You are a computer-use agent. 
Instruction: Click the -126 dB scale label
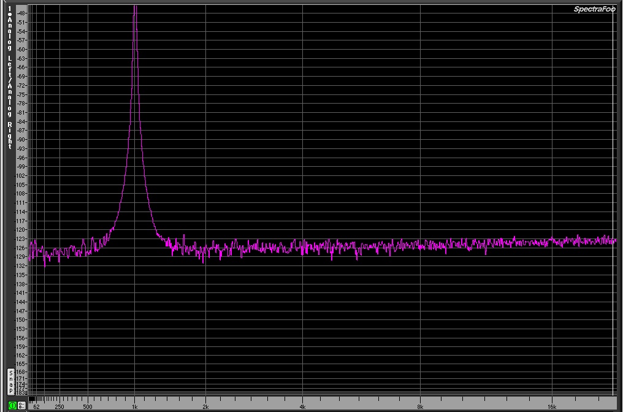click(x=21, y=248)
